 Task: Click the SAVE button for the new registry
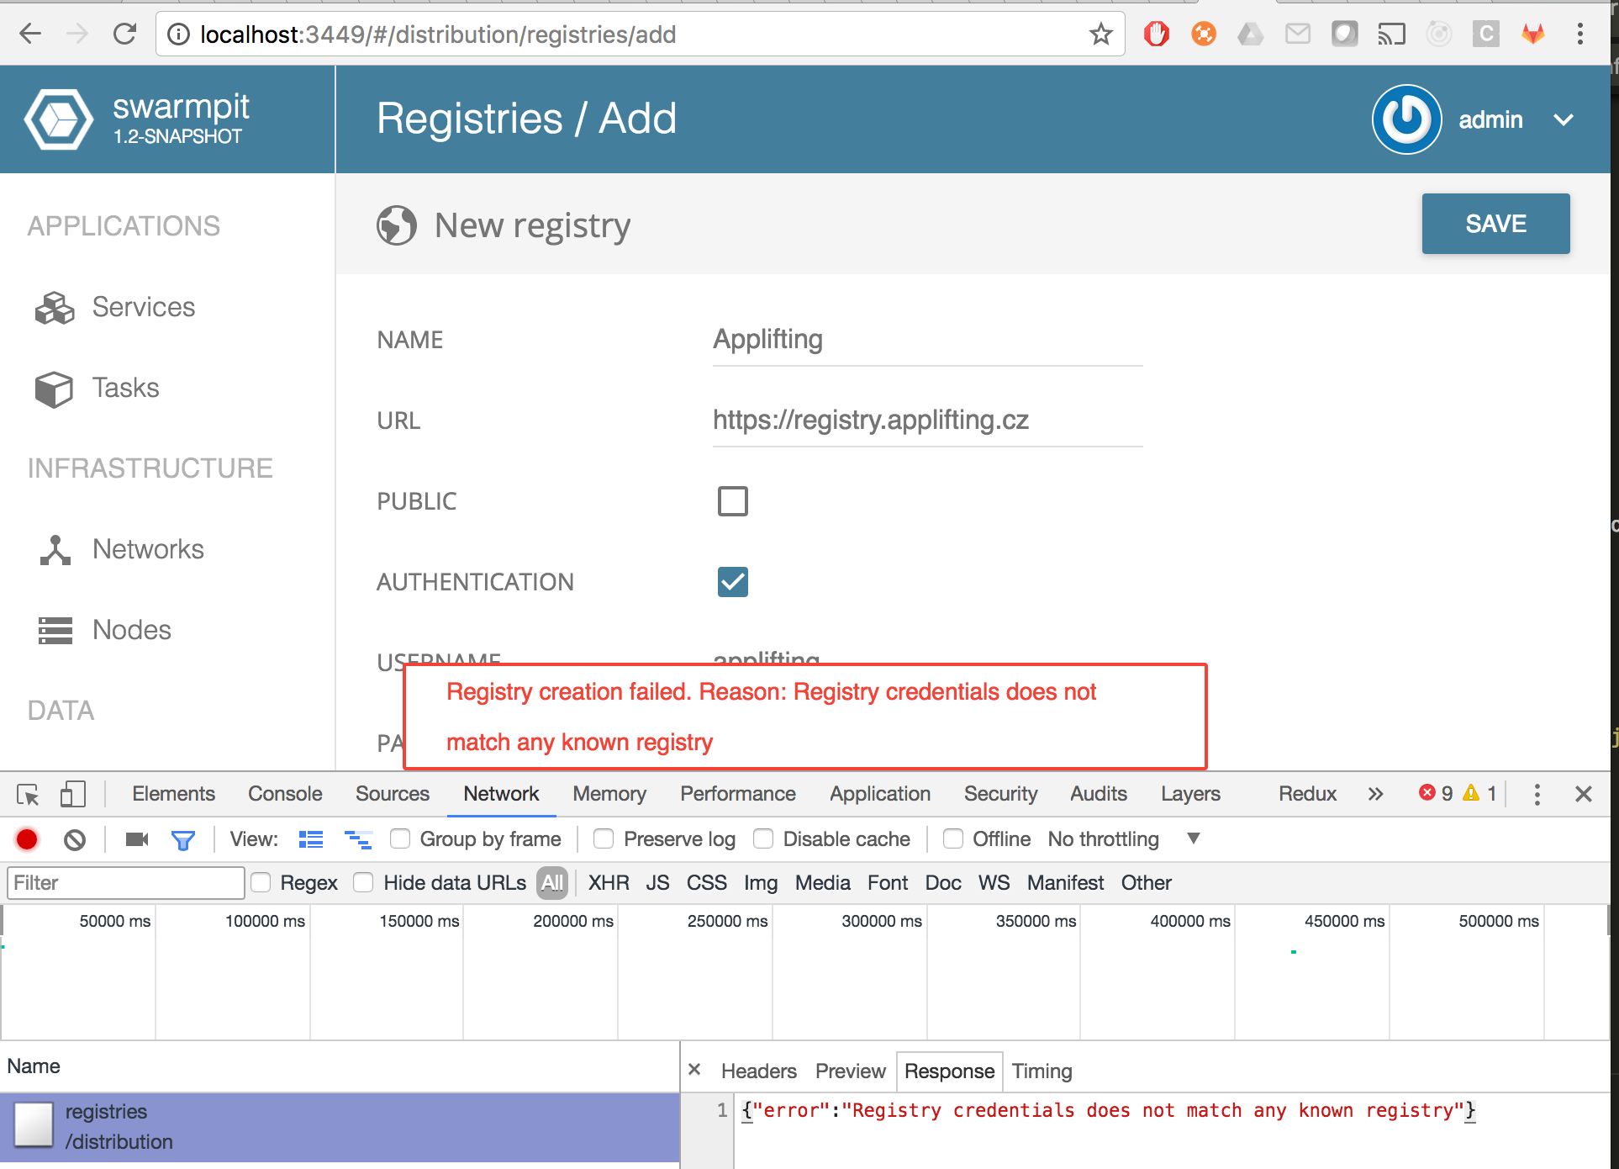[x=1495, y=223]
